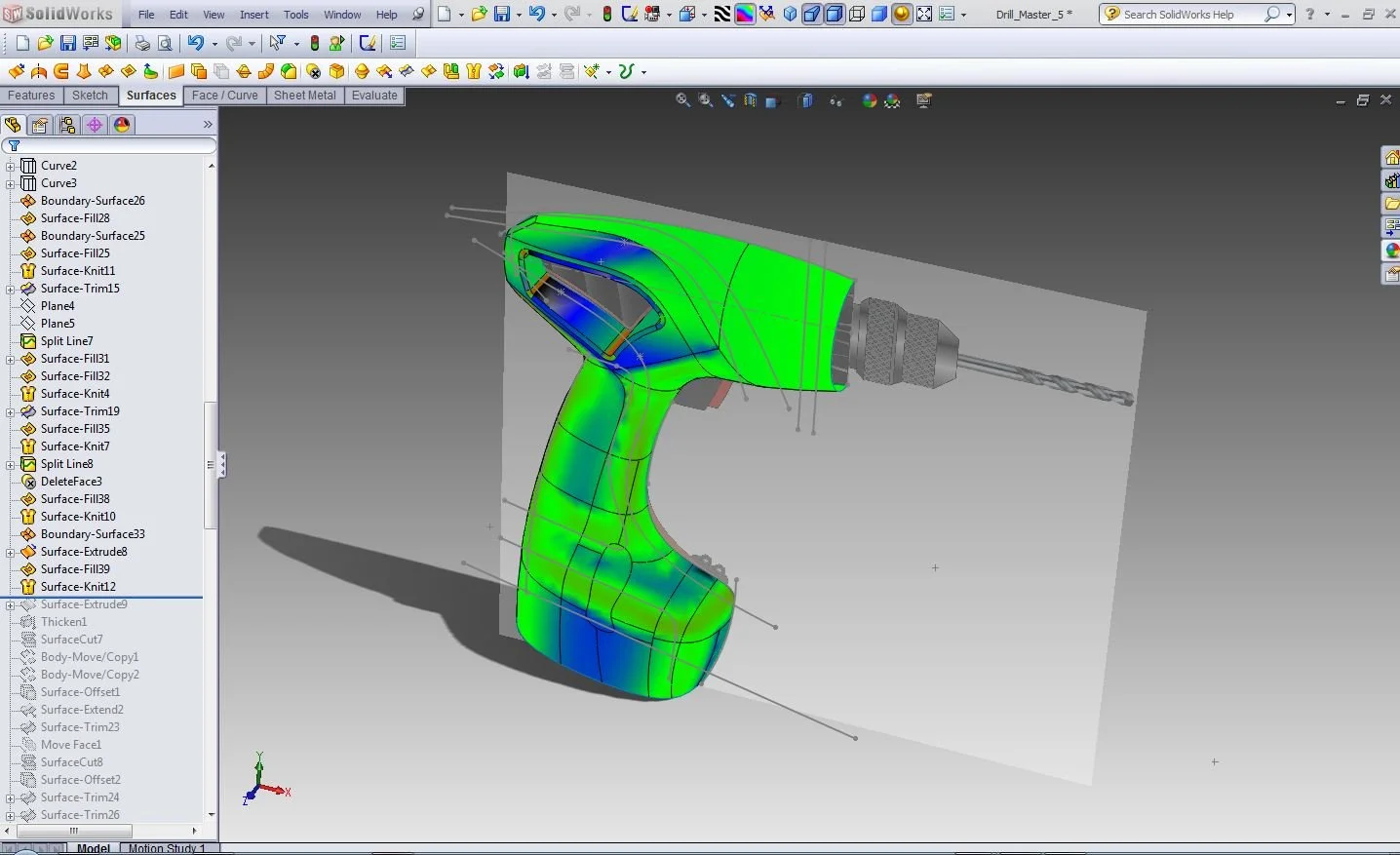Toggle Shaded With Edges display
1400x855 pixels.
[x=835, y=15]
